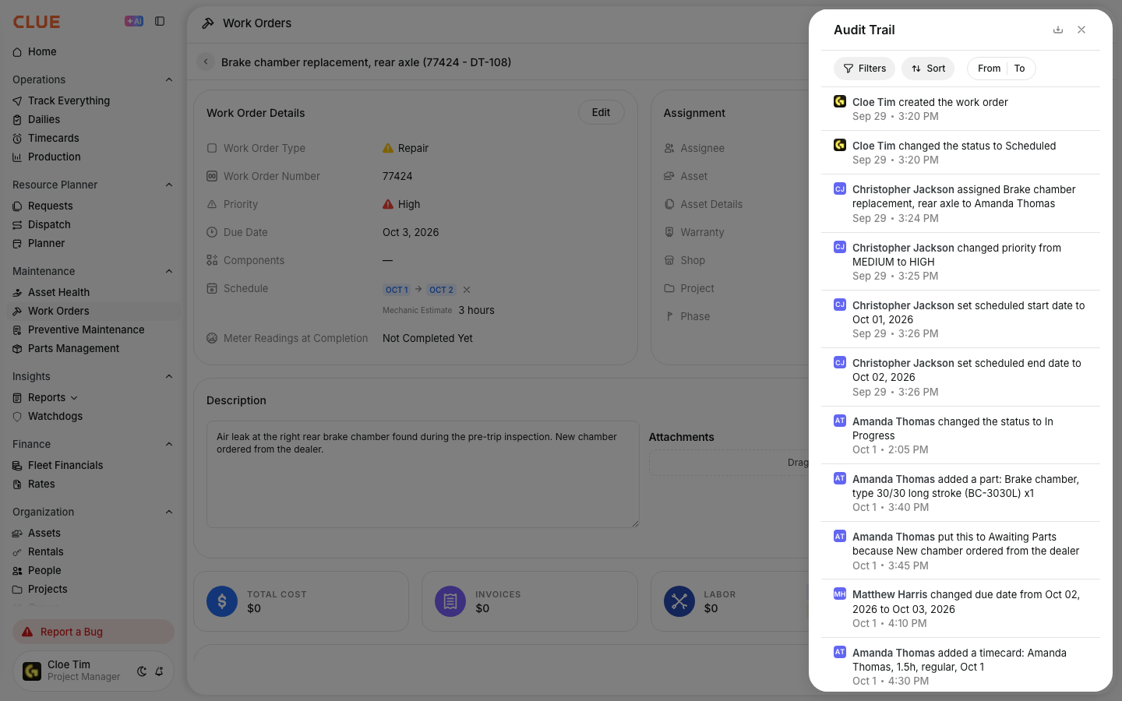
Task: Open the AI assistant badge
Action: pos(134,22)
